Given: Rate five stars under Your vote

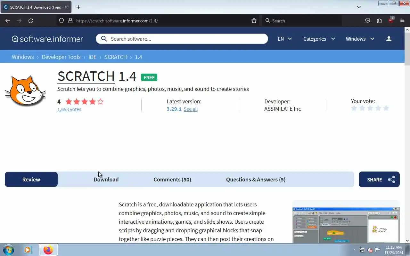Looking at the screenshot, I should click(x=386, y=108).
